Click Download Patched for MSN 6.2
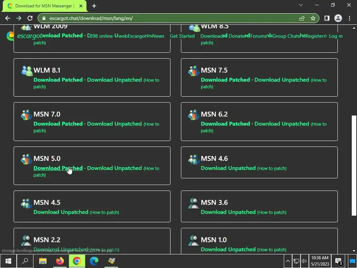 click(226, 124)
